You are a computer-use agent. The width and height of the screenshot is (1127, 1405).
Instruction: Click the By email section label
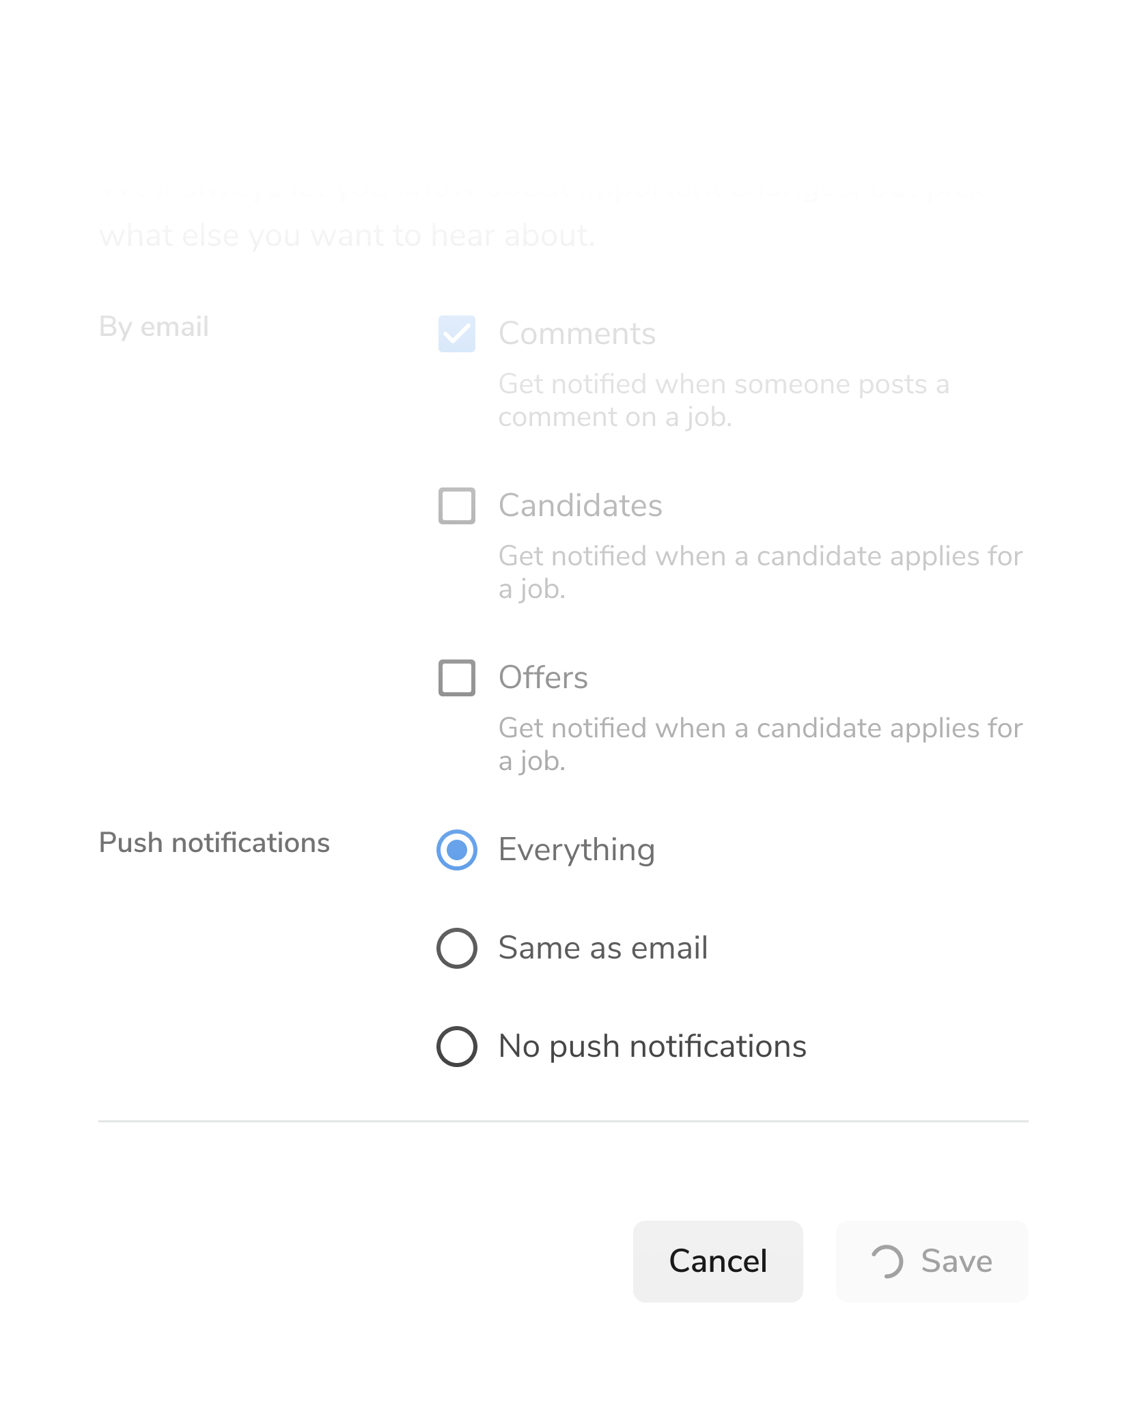154,327
